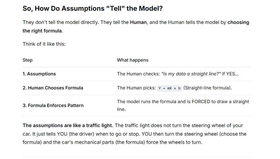
Task: Click the line Think of it like this
Action: [x=44, y=44]
